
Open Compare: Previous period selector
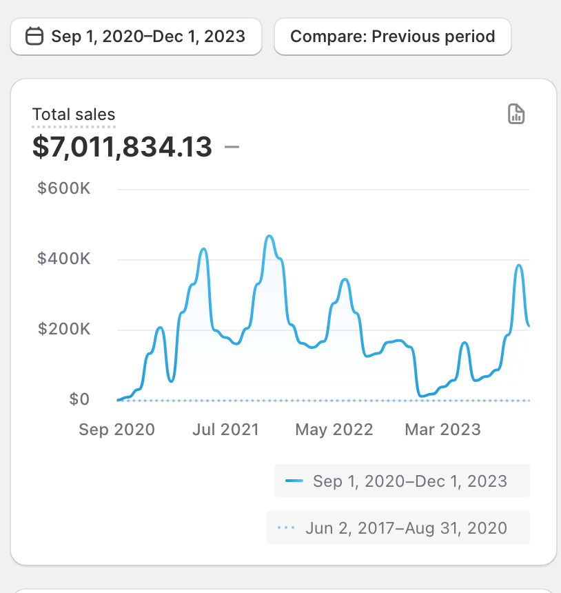pyautogui.click(x=393, y=37)
